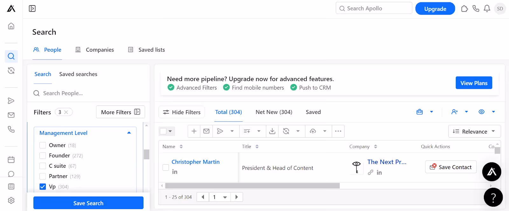Click the email envelope icon in toolbar
The image size is (509, 211).
[x=206, y=131]
